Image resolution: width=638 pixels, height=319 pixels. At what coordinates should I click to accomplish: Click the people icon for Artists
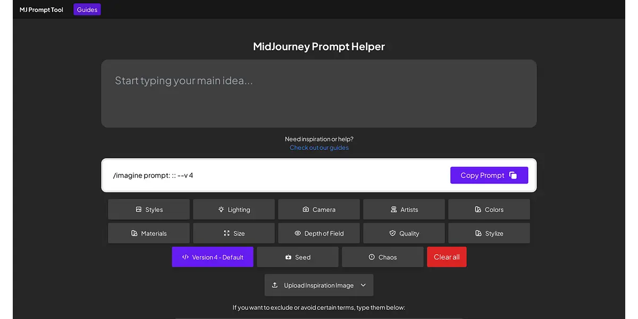coord(393,209)
